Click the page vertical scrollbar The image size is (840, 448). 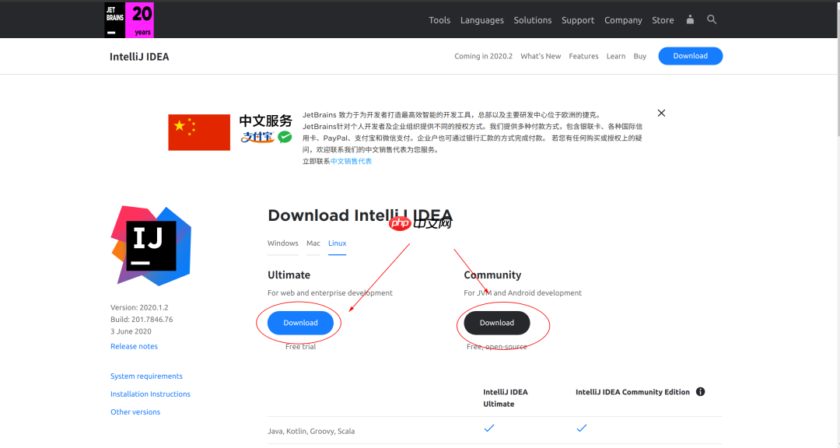tap(837, 68)
